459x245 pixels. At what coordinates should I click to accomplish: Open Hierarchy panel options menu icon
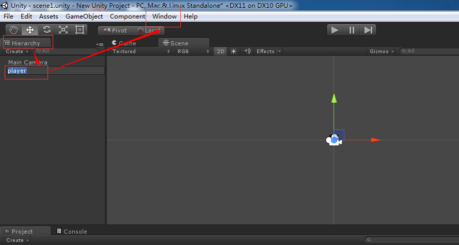(x=100, y=44)
